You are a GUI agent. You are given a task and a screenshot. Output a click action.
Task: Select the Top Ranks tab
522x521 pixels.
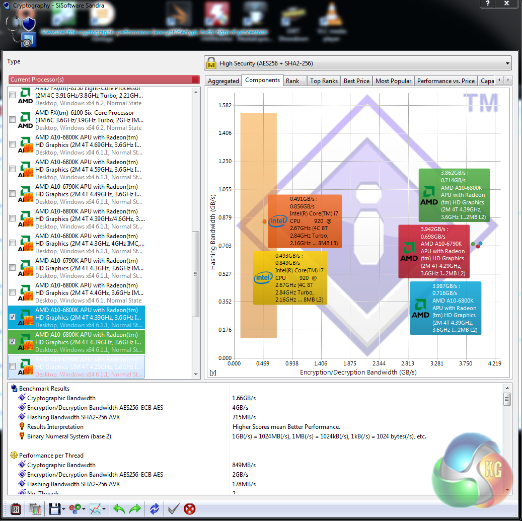point(324,81)
